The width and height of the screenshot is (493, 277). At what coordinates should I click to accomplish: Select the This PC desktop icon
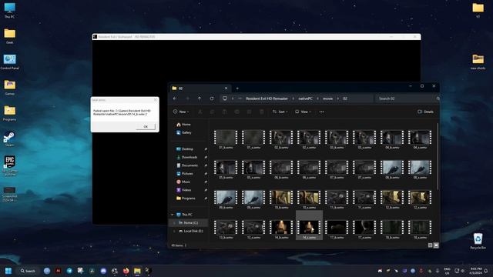[x=9, y=11]
